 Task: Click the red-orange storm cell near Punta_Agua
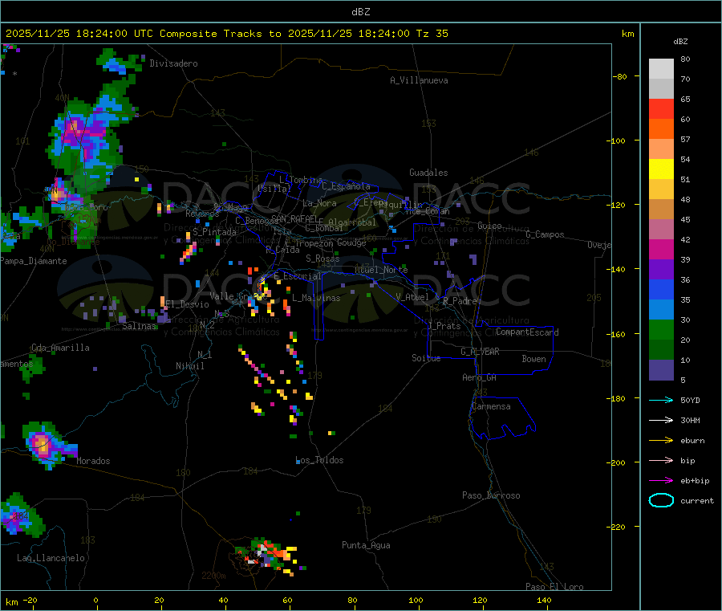(269, 556)
